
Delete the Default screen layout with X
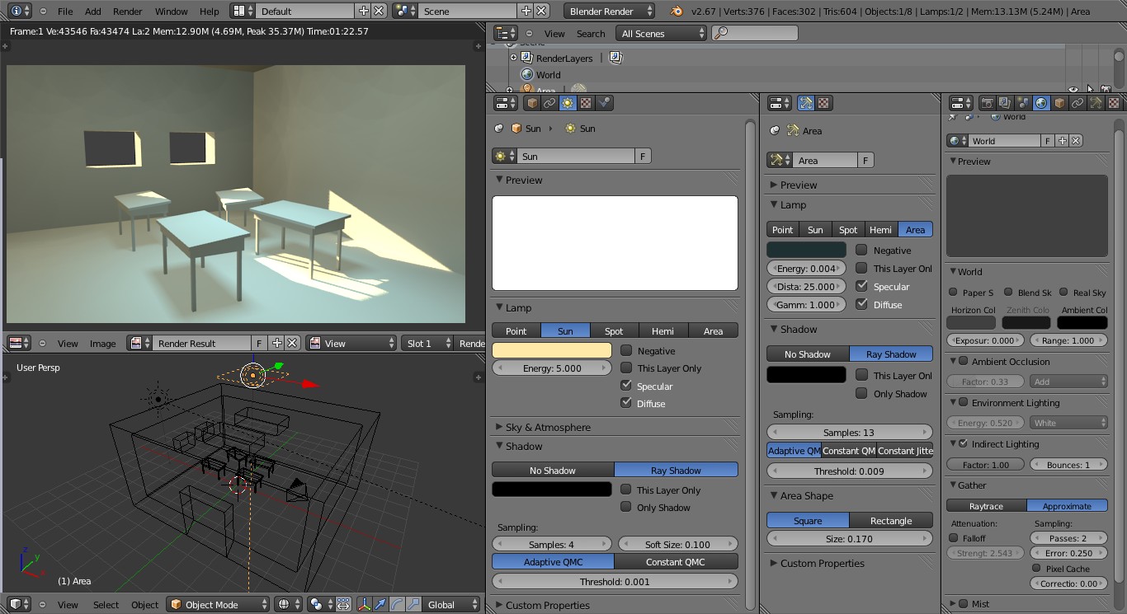(x=379, y=11)
